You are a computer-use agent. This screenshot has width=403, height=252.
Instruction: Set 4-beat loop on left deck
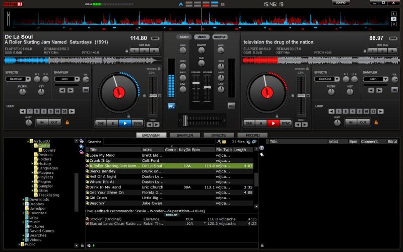click(43, 111)
